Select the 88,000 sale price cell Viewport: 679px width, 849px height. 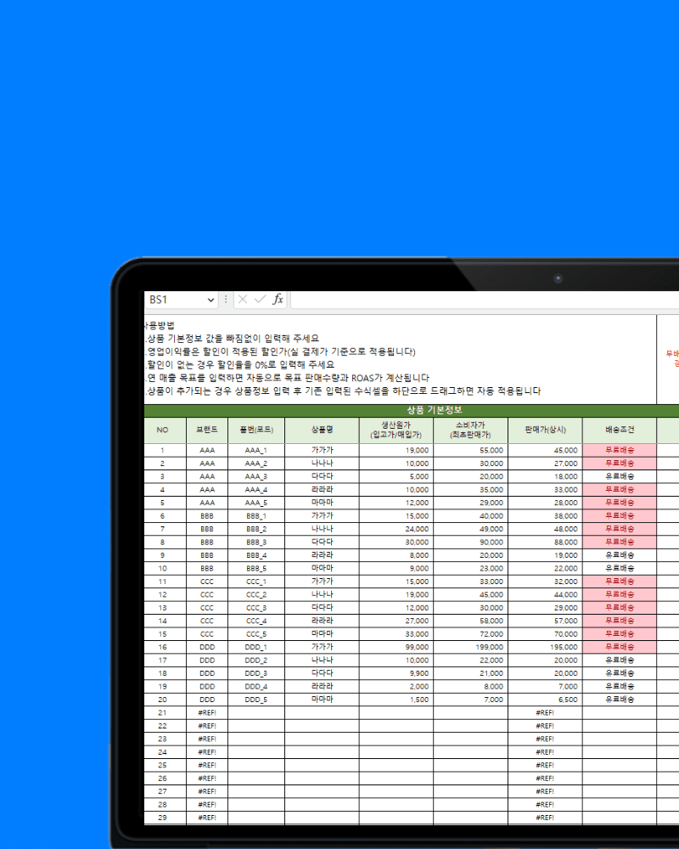(545, 543)
